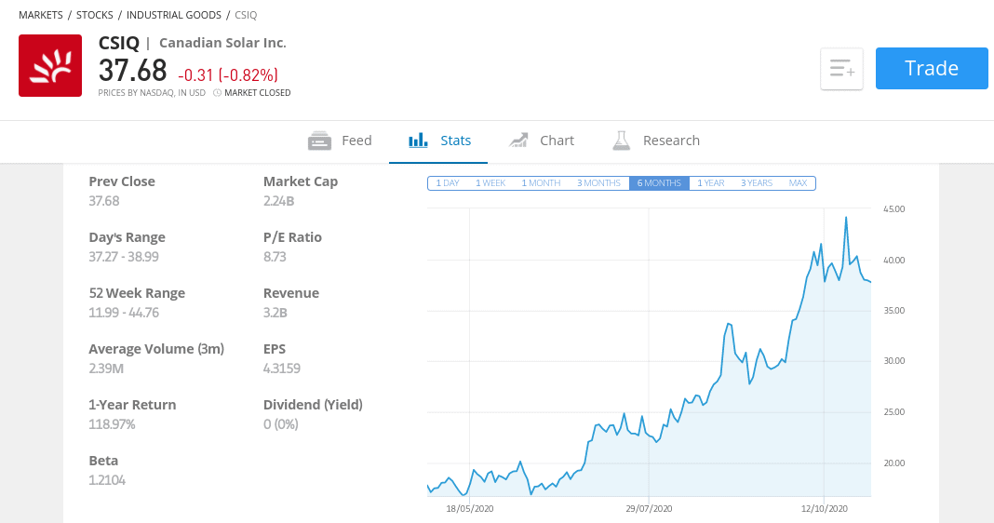Click the Stats bar-chart icon
The height and width of the screenshot is (523, 994).
418,141
